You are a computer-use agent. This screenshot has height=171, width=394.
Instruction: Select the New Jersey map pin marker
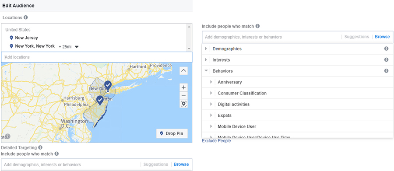pyautogui.click(x=100, y=100)
